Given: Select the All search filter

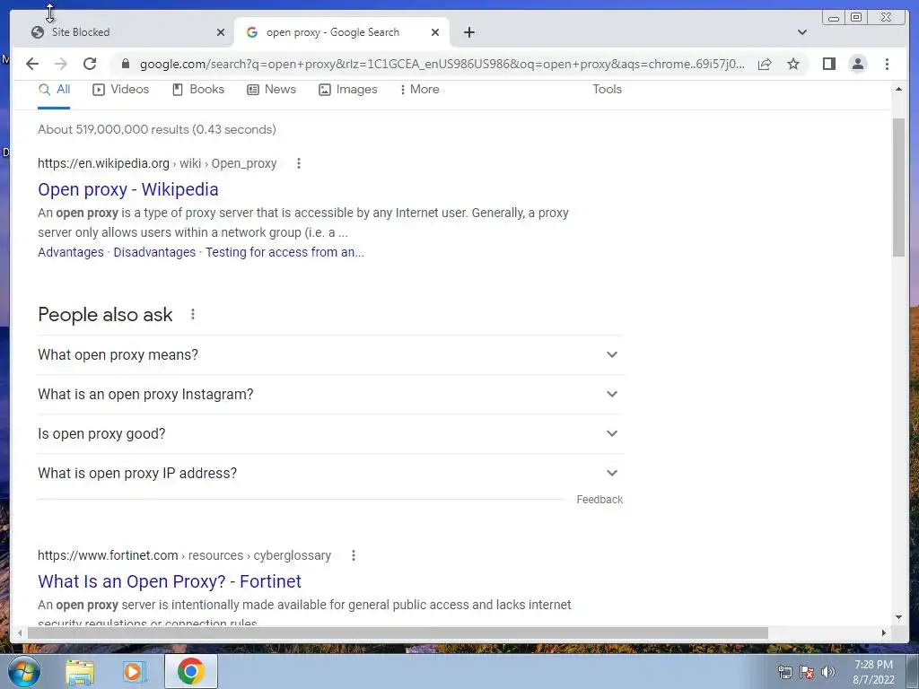Looking at the screenshot, I should pos(54,90).
